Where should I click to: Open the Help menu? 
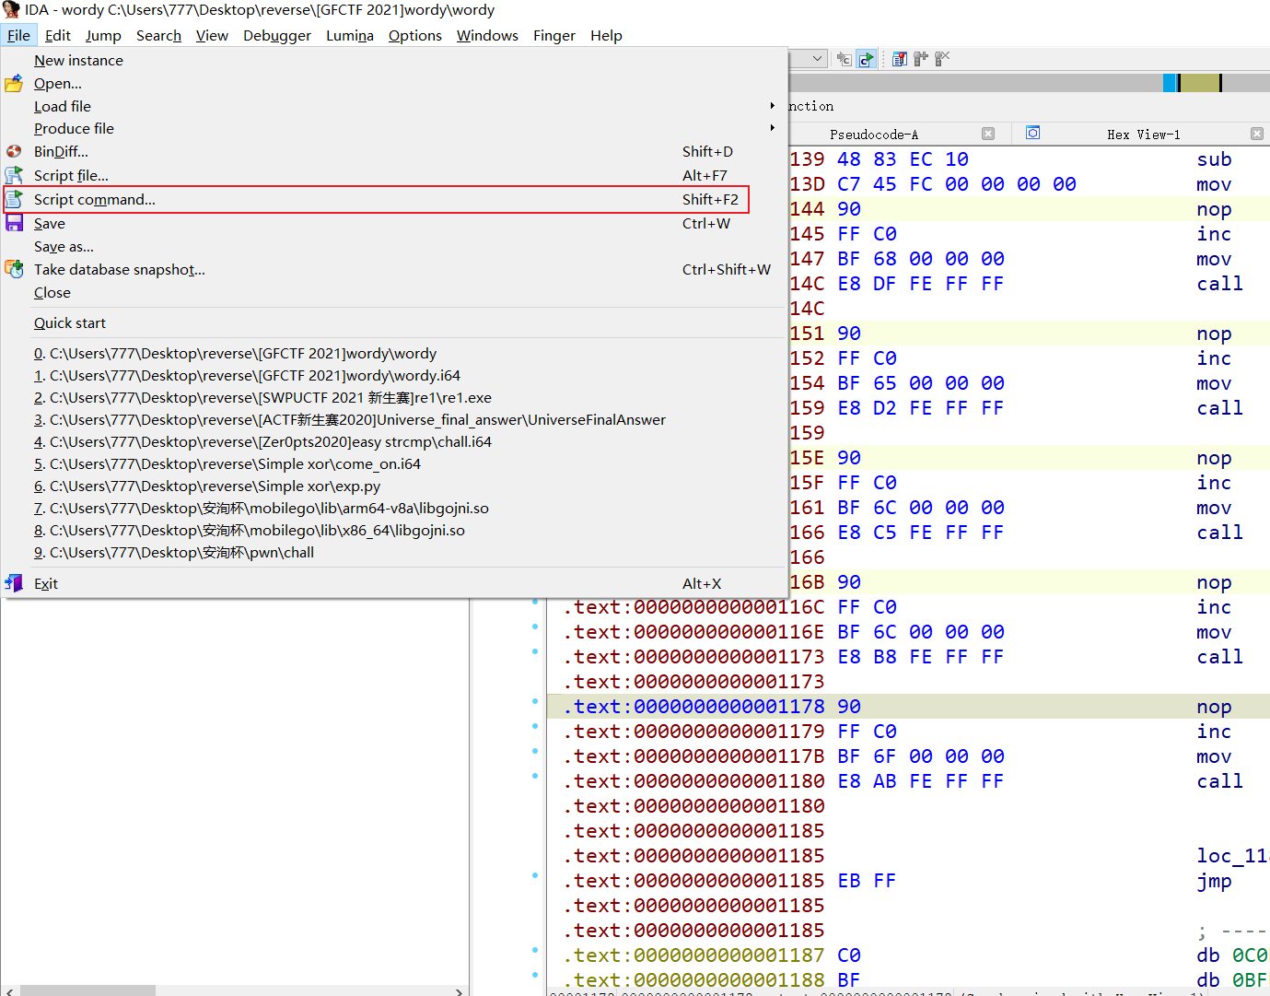[606, 35]
